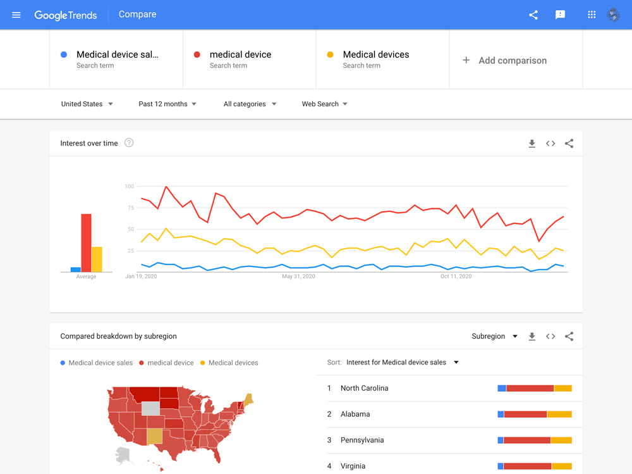Click the help icon beside Interest over time
Screen dimensions: 632x474
[128, 142]
